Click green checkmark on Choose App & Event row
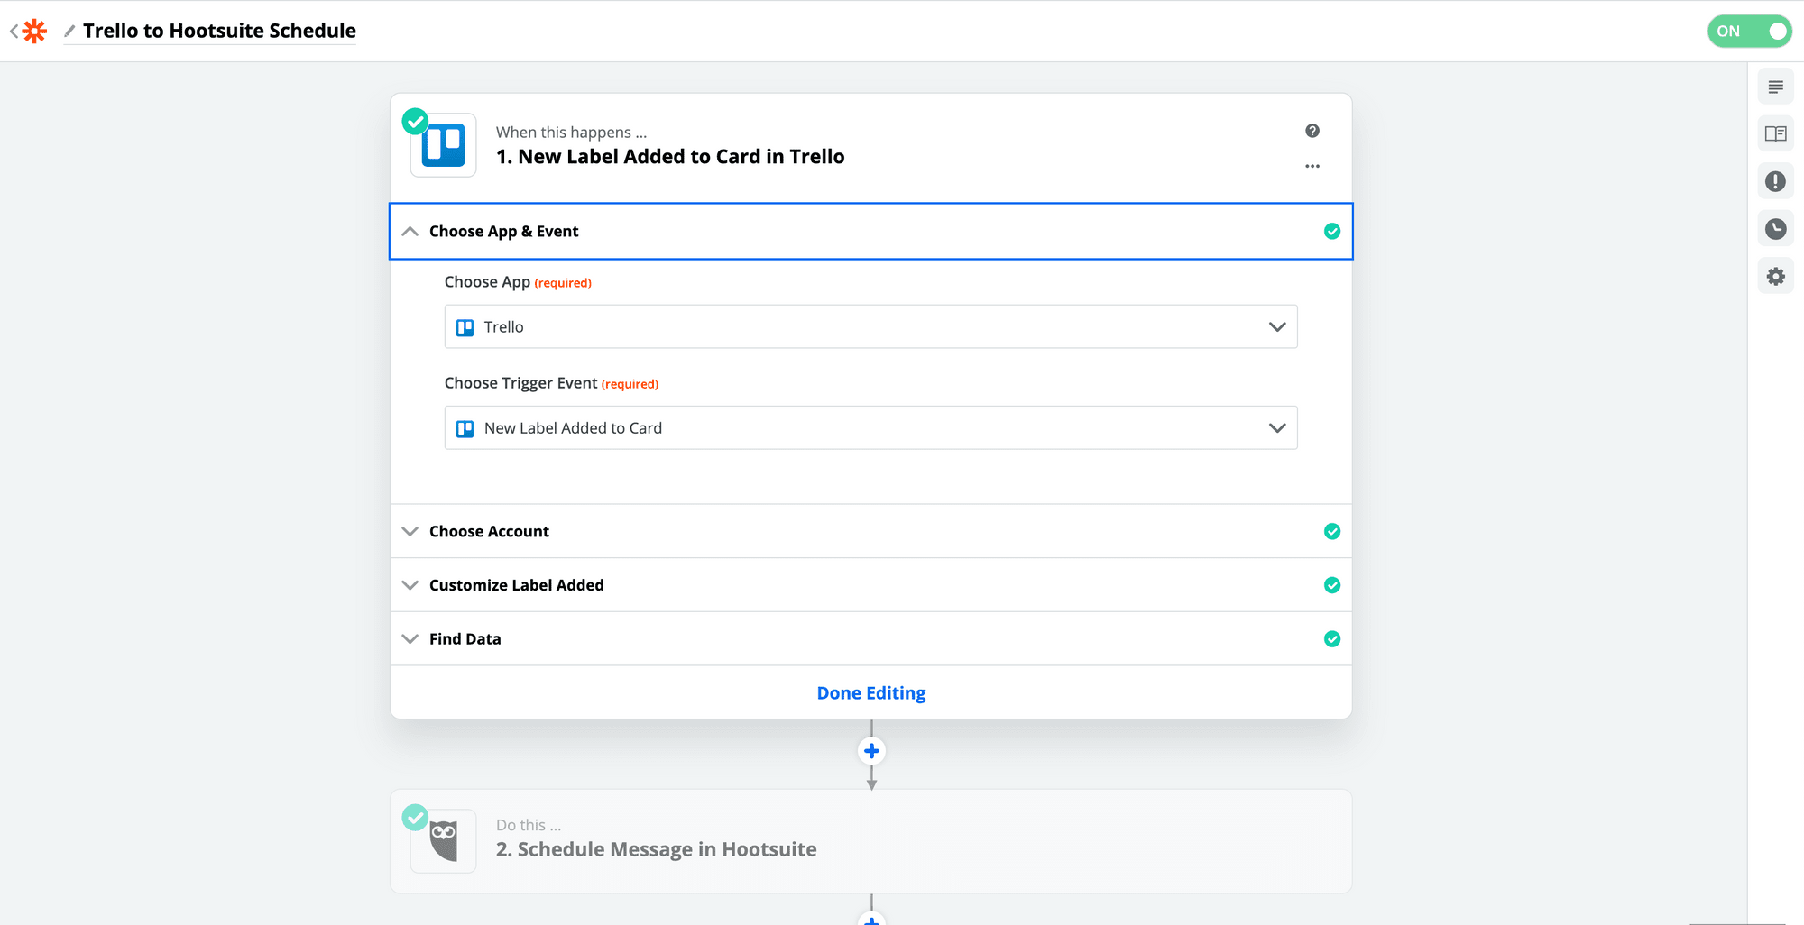Image resolution: width=1804 pixels, height=925 pixels. click(1331, 232)
